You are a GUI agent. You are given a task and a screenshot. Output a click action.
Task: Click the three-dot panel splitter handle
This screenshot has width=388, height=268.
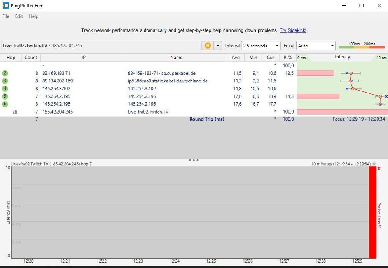194,160
